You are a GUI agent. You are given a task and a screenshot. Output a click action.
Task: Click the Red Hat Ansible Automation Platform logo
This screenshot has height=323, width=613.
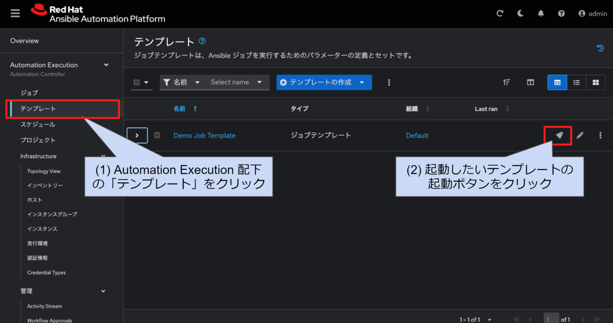pyautogui.click(x=98, y=14)
